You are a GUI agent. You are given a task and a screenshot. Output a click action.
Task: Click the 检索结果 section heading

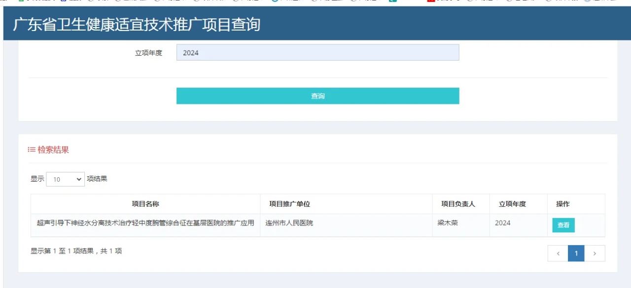point(53,150)
